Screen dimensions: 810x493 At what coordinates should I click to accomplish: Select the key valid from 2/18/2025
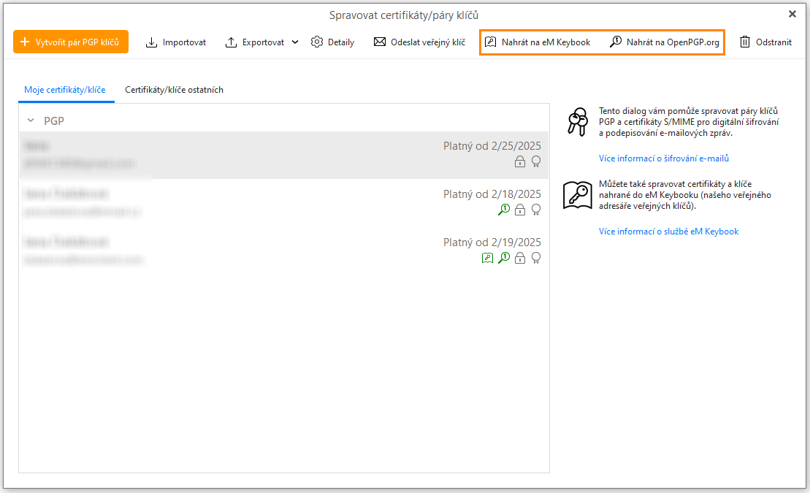point(283,202)
